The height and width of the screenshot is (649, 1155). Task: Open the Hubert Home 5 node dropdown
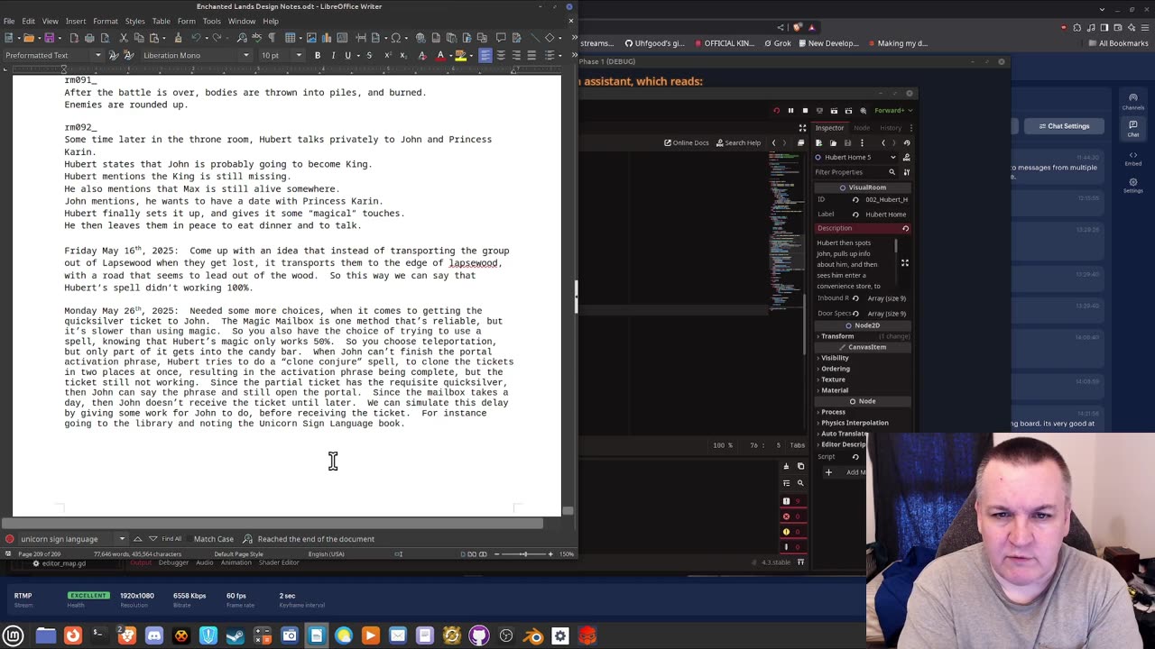tap(855, 157)
